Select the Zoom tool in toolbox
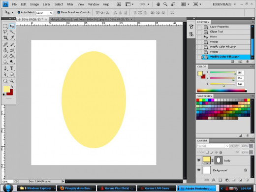 pos(12,81)
